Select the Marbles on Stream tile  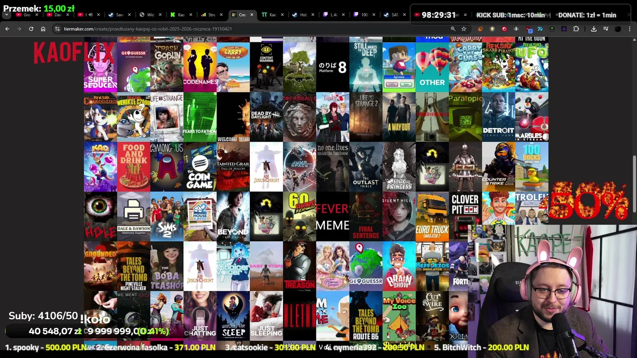pyautogui.click(x=532, y=117)
